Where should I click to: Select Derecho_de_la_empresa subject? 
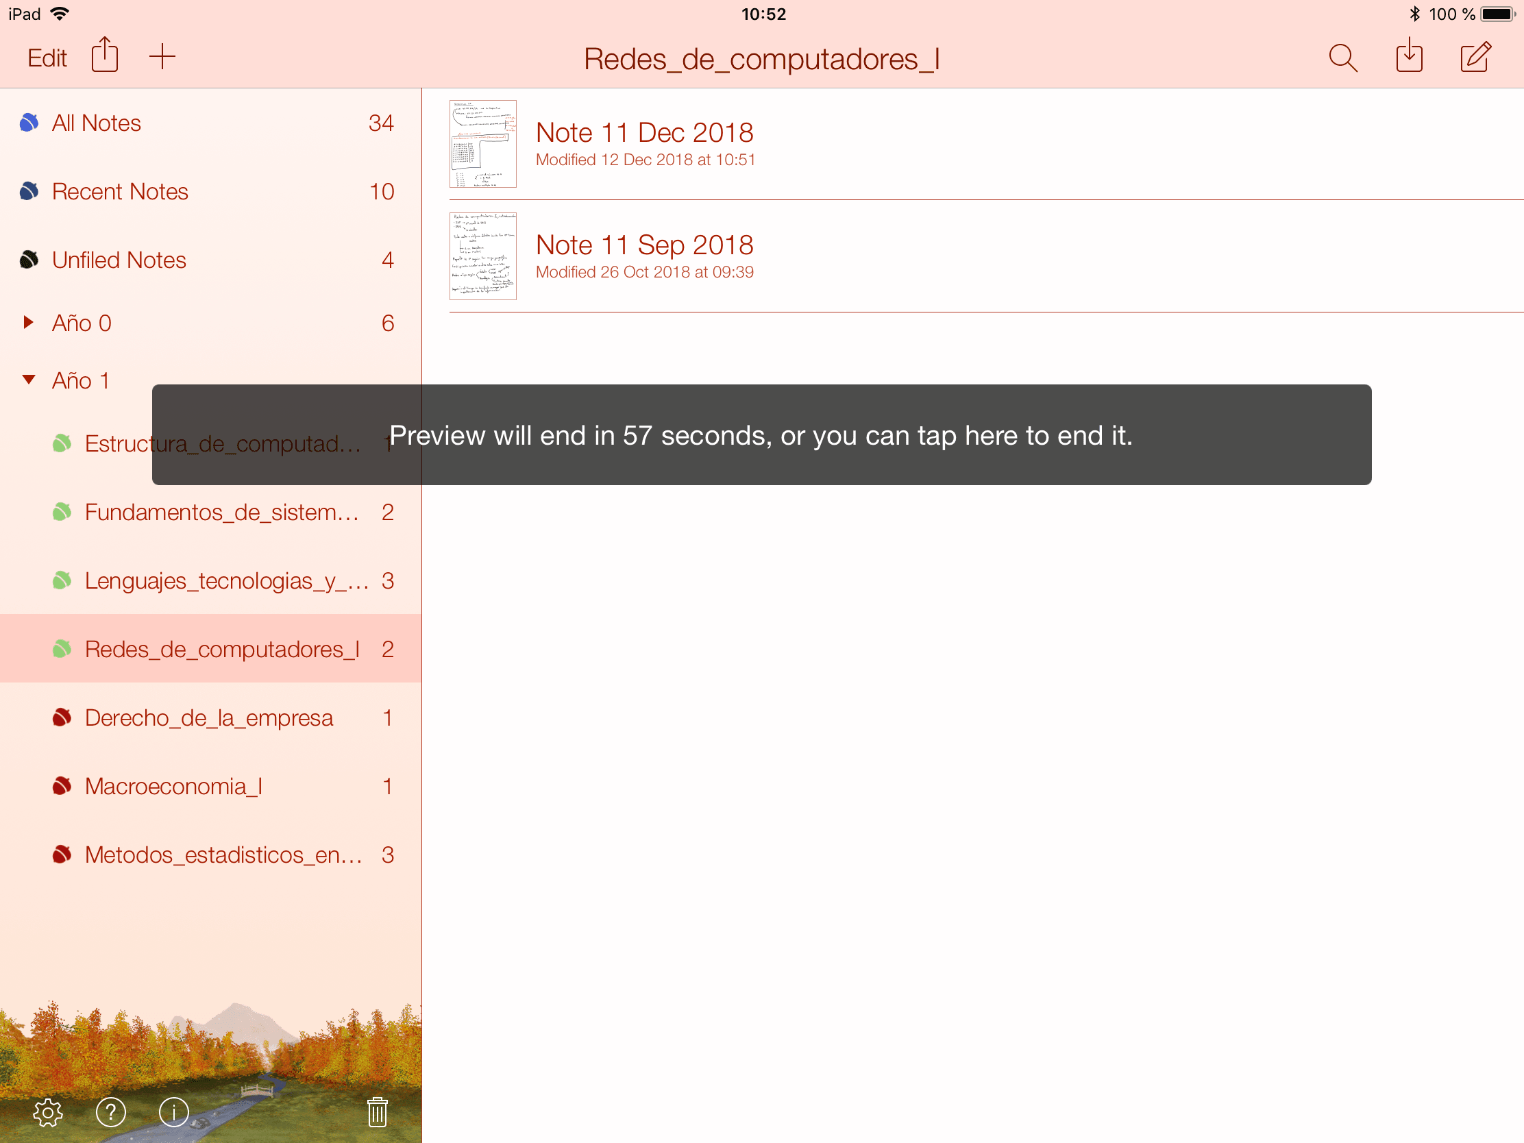tap(208, 718)
